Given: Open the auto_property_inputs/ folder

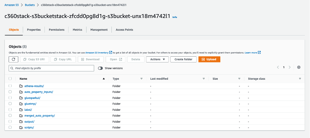Looking at the screenshot, I should tap(39, 92).
